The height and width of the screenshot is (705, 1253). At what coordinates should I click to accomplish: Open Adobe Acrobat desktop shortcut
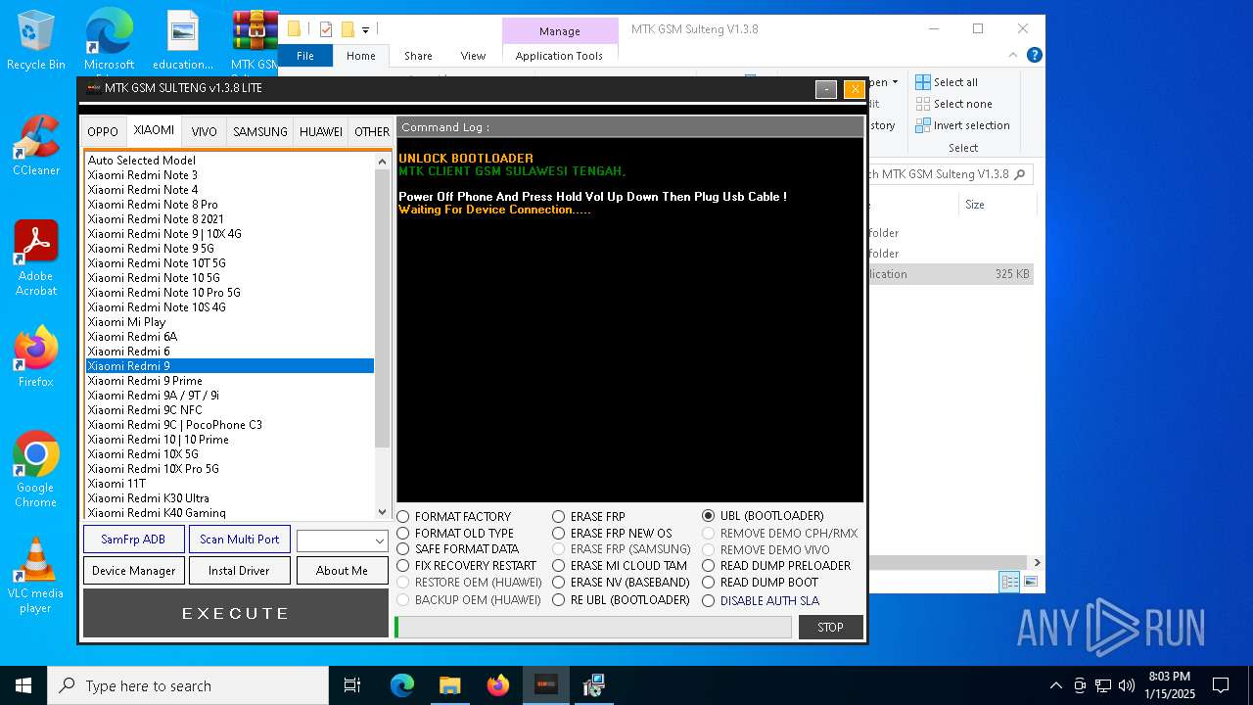pyautogui.click(x=35, y=258)
